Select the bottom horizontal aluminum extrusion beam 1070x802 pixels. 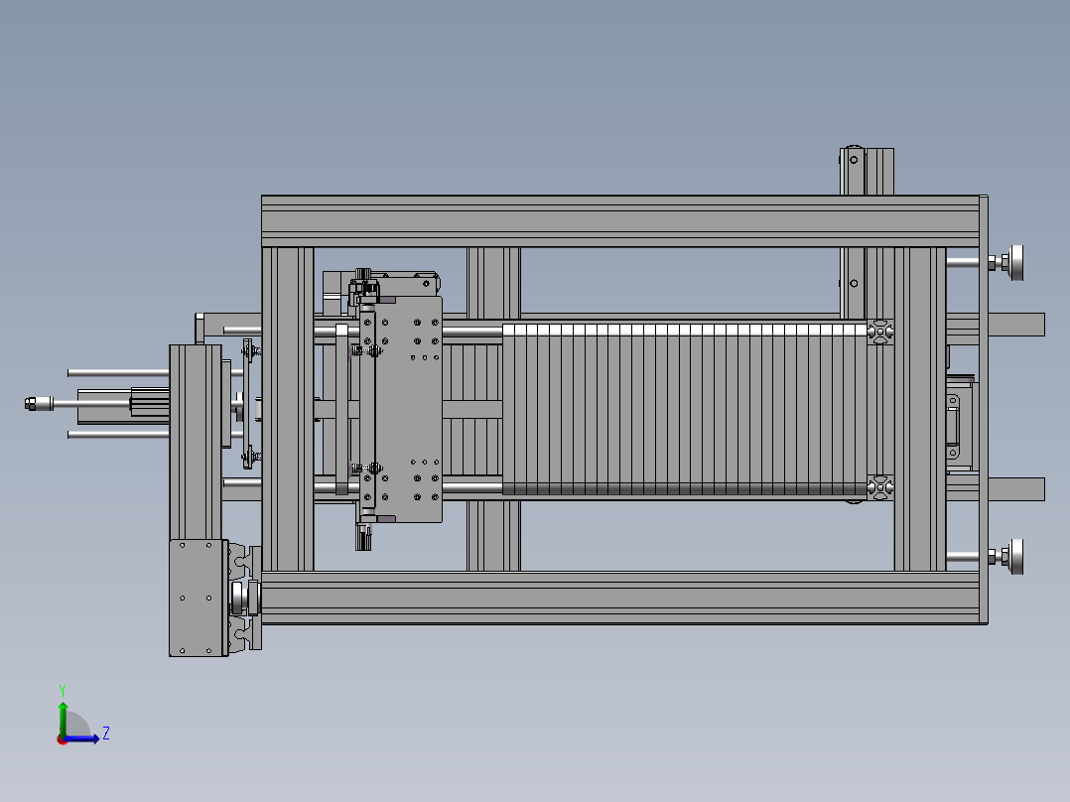point(620,598)
